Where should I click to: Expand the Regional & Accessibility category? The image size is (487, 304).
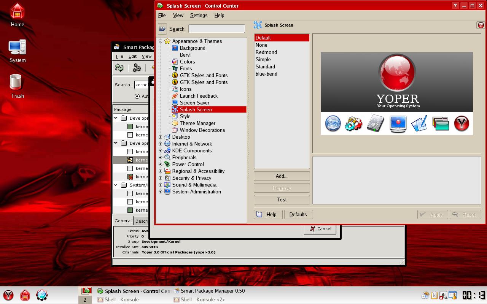tap(161, 171)
